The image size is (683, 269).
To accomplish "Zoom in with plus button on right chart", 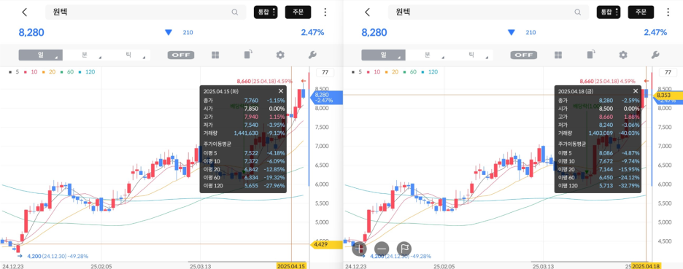I will [x=359, y=249].
